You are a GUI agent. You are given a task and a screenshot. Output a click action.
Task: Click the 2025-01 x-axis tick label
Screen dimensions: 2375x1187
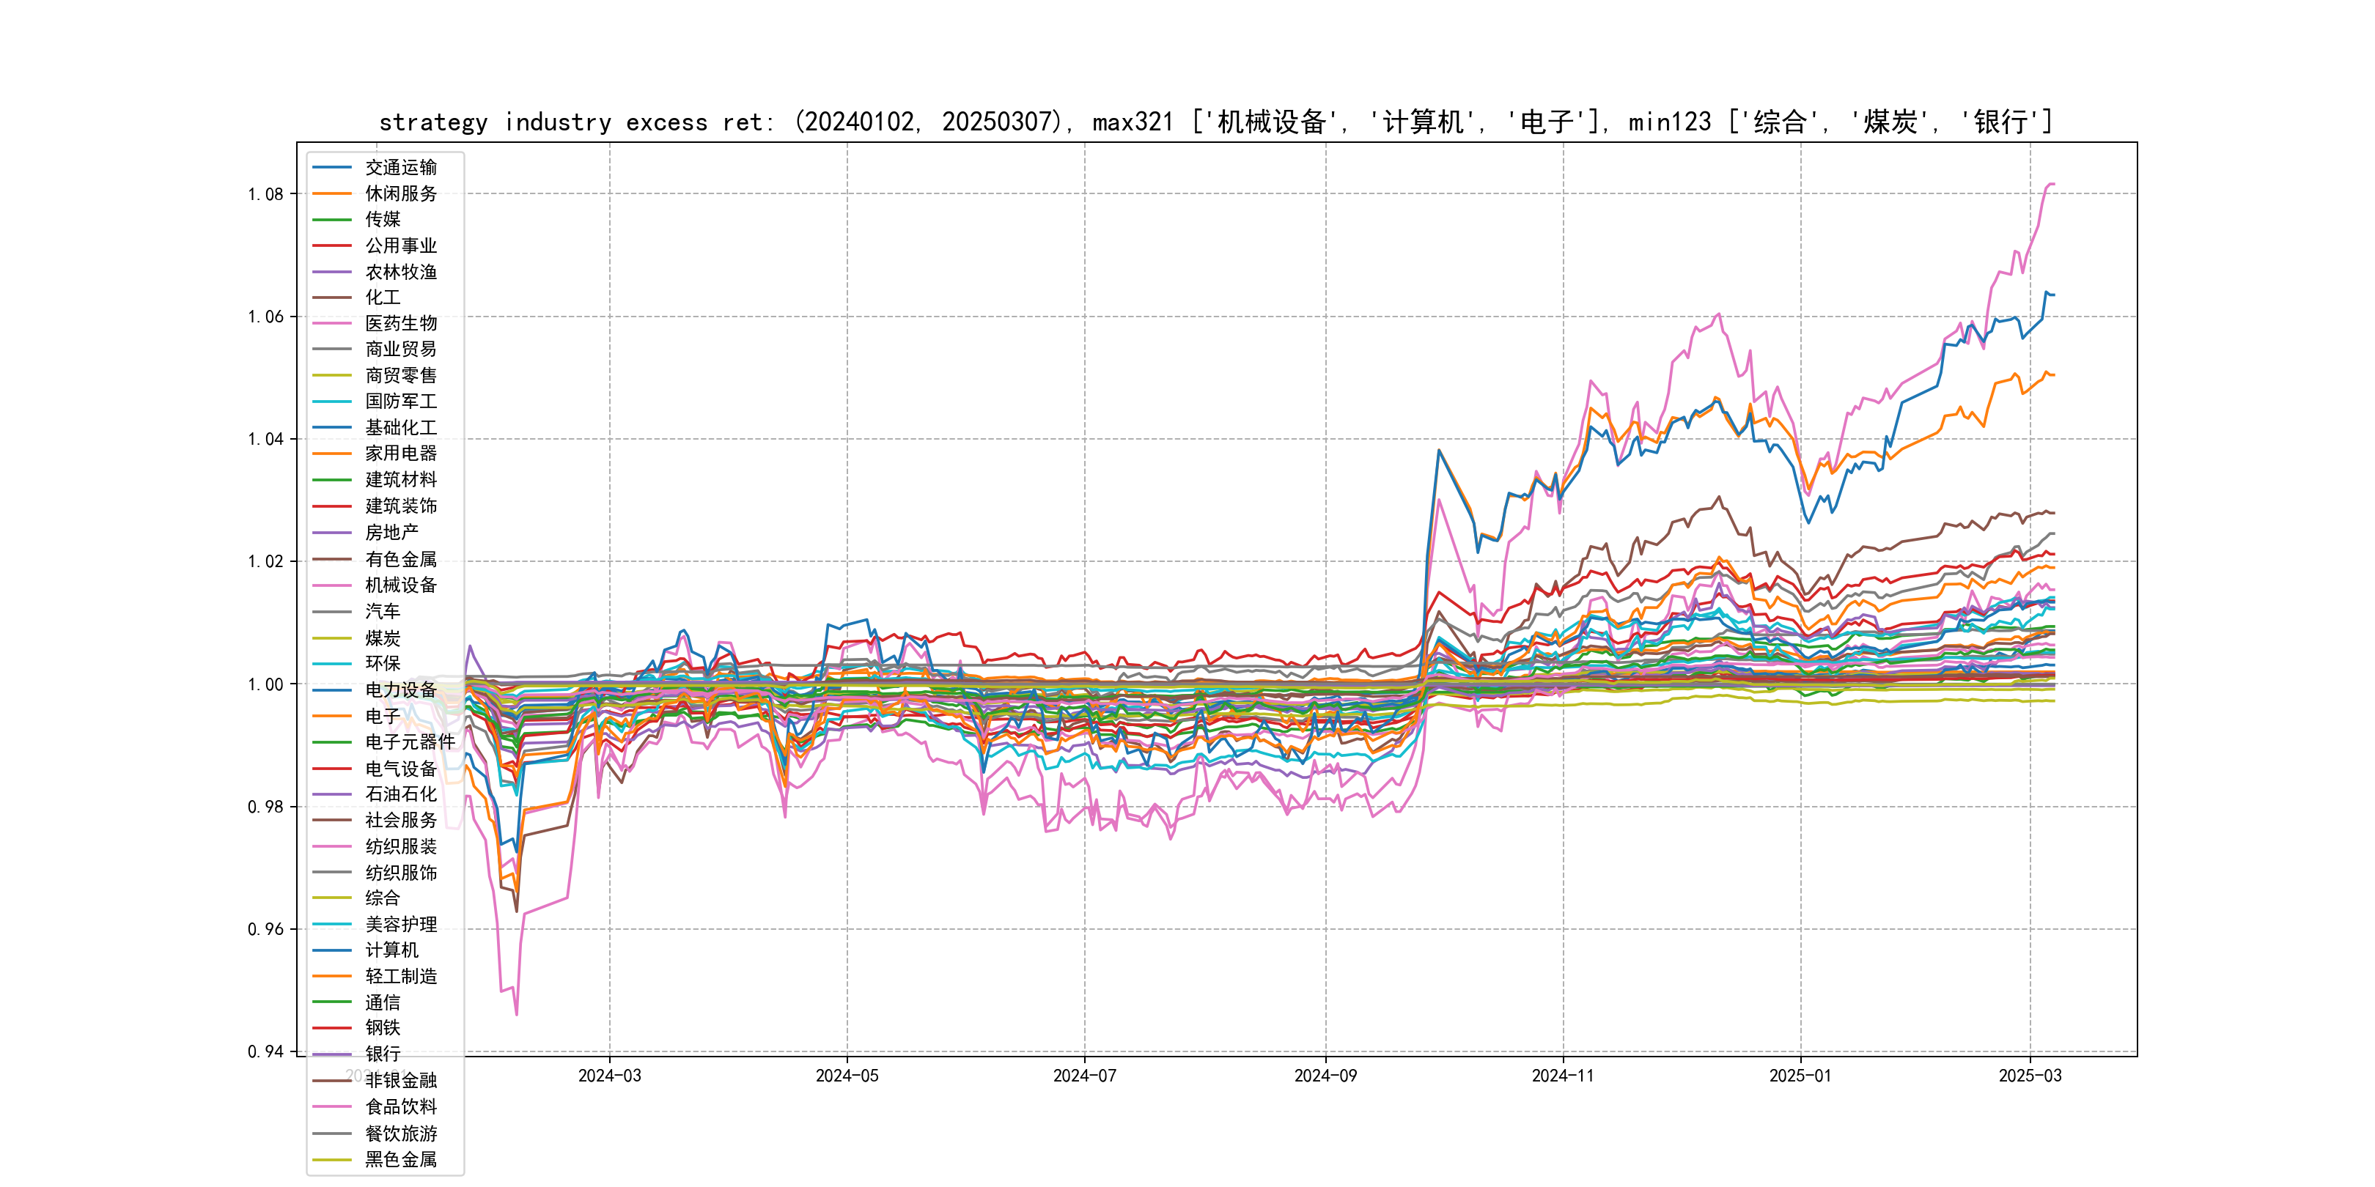pyautogui.click(x=1800, y=1076)
